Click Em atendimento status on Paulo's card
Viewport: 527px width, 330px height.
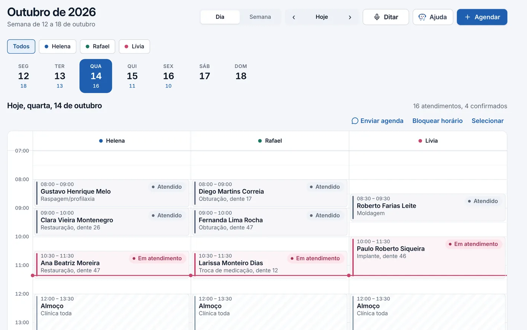tap(473, 244)
